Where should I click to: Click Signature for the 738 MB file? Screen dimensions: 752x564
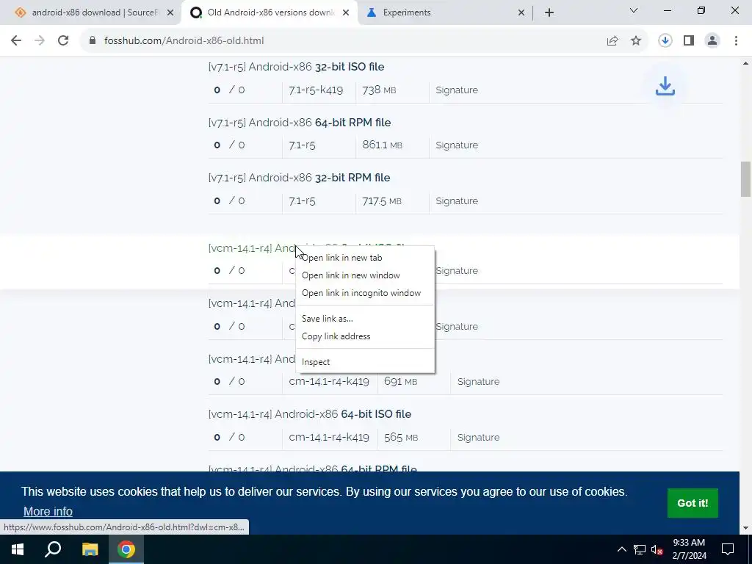pos(457,90)
